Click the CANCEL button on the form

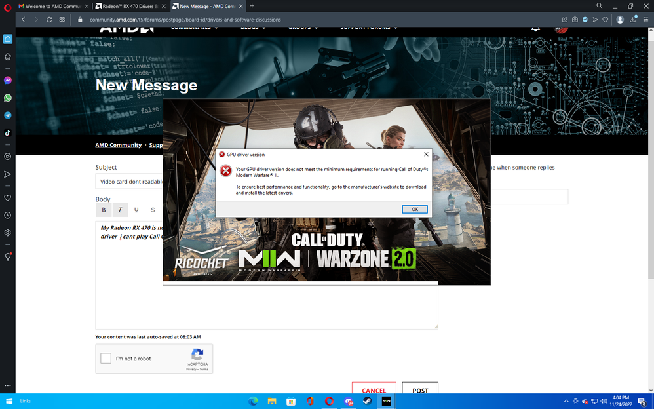[374, 389]
